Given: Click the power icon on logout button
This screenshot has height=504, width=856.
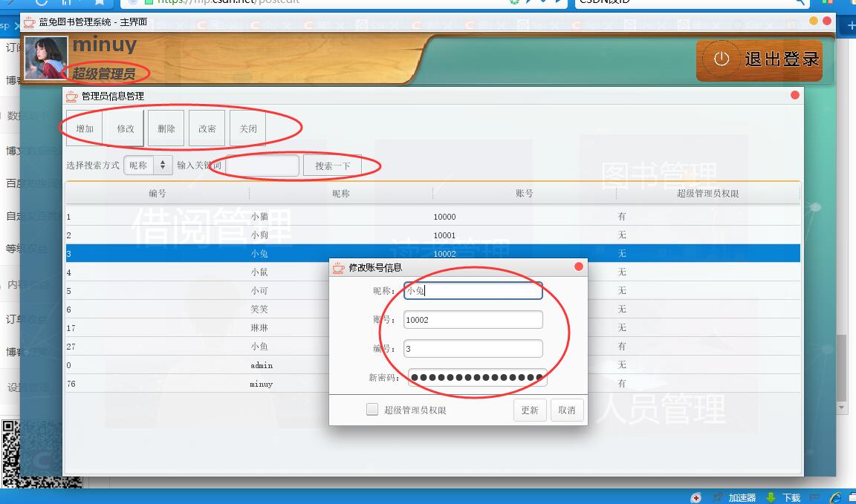Looking at the screenshot, I should [722, 59].
